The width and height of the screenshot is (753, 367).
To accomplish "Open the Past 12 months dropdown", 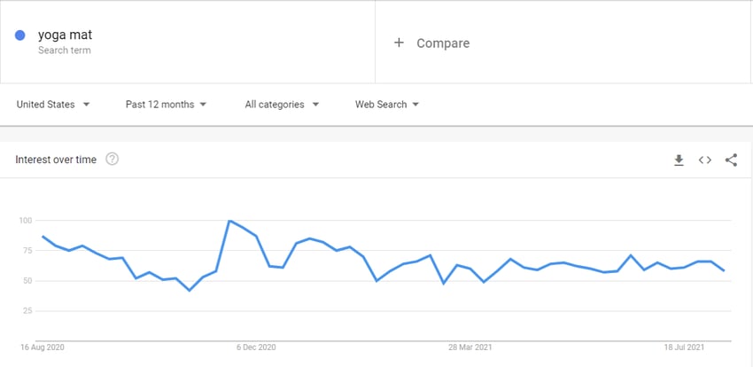I will coord(167,105).
